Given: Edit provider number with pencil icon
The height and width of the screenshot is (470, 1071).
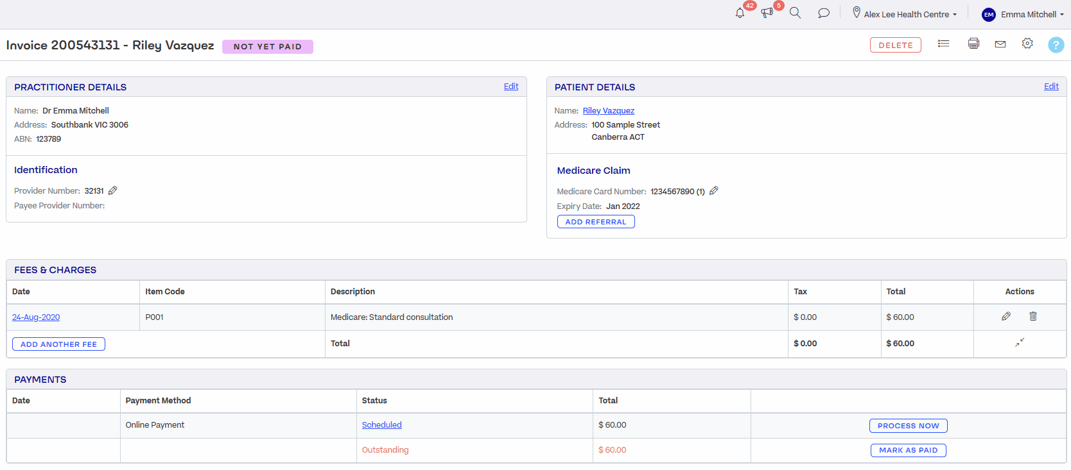Looking at the screenshot, I should pyautogui.click(x=113, y=190).
